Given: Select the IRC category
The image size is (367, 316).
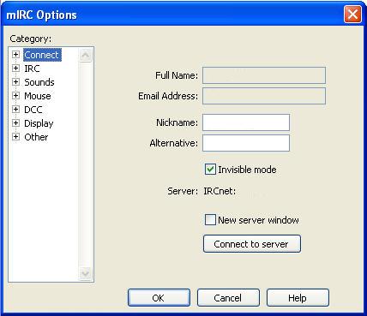Looking at the screenshot, I should tap(32, 69).
